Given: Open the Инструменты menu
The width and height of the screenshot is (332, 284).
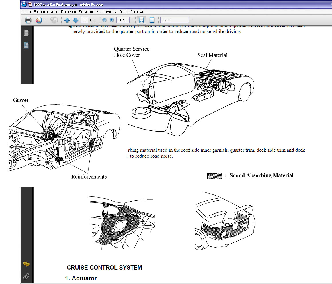Looking at the screenshot, I should click(106, 12).
